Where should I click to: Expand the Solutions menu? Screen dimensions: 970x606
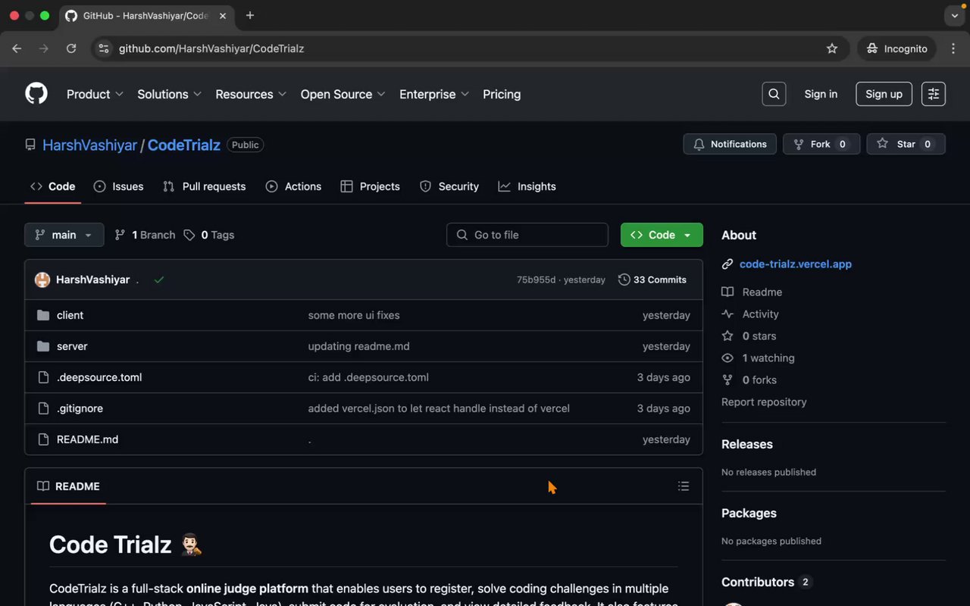tap(169, 94)
